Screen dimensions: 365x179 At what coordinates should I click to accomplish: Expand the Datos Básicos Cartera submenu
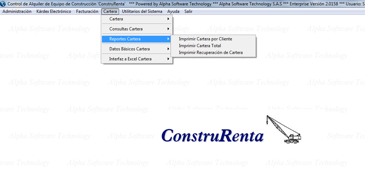coord(129,49)
